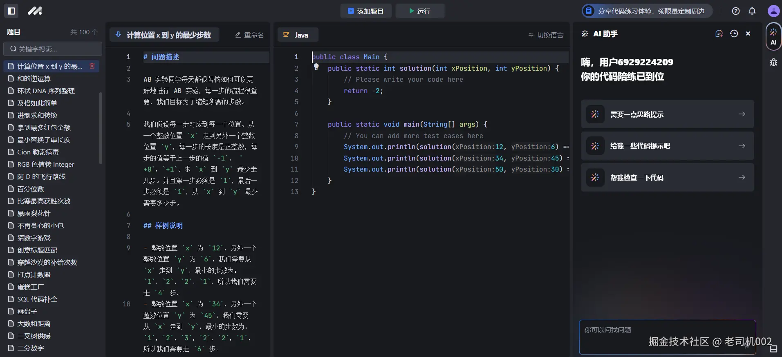Open 切换语言 language switcher
Image resolution: width=782 pixels, height=357 pixels.
tap(546, 35)
